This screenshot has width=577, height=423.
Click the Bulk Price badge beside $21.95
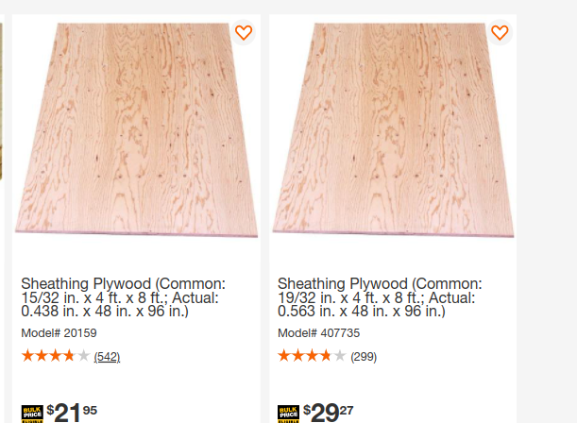[x=32, y=414]
